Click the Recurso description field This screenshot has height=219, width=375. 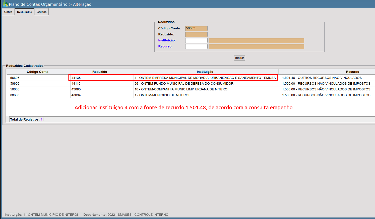click(256, 46)
